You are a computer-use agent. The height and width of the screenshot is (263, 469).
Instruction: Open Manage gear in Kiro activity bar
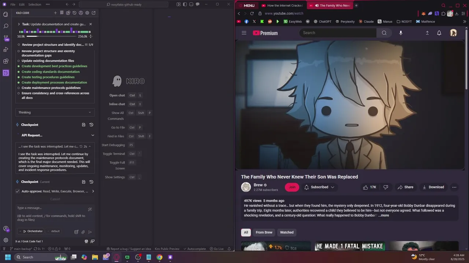click(5, 240)
